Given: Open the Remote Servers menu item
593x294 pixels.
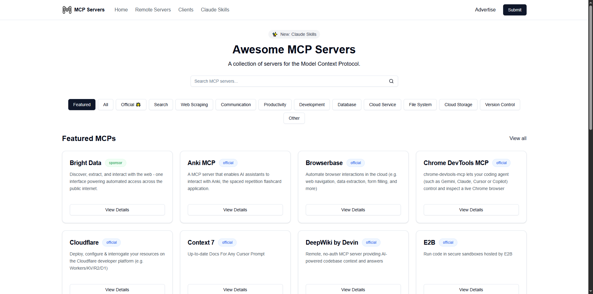Looking at the screenshot, I should 153,10.
